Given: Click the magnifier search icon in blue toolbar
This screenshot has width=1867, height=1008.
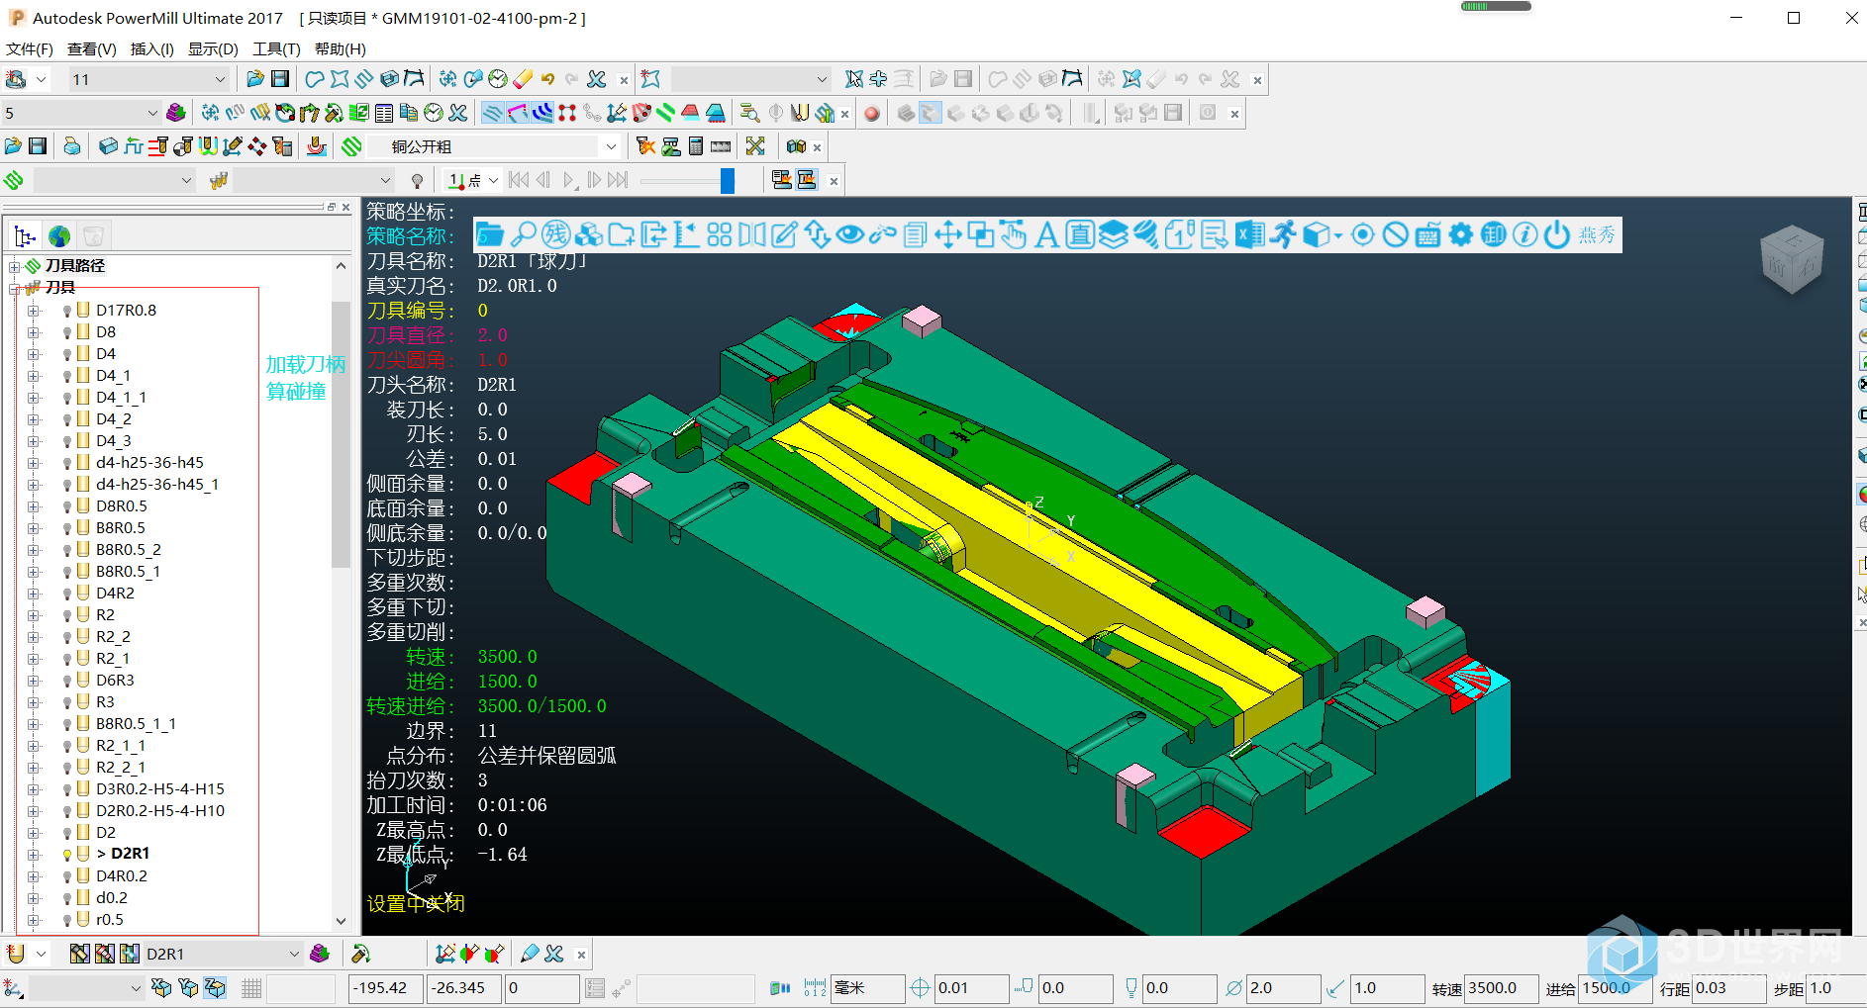Looking at the screenshot, I should (x=524, y=234).
